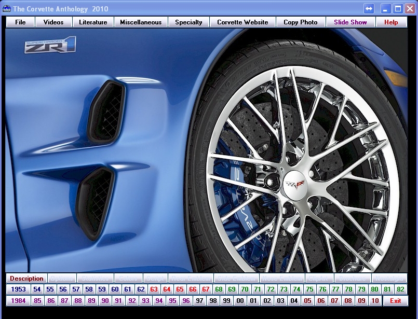
Task: Choose model year 10
Action: 375,301
